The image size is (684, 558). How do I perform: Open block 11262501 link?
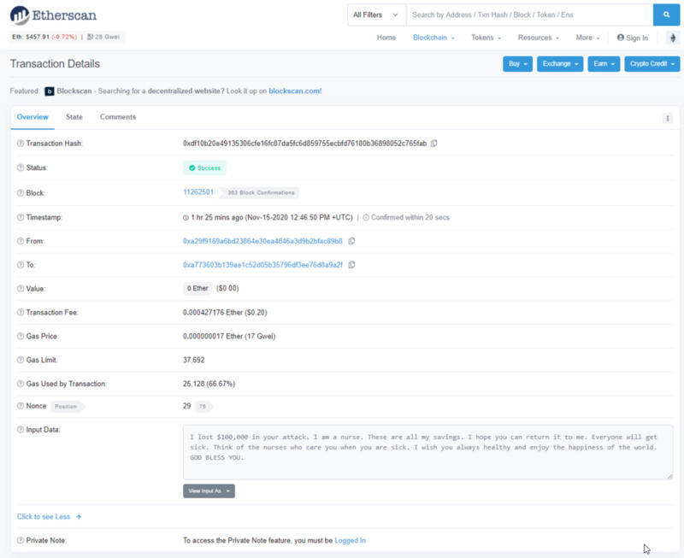click(x=198, y=192)
